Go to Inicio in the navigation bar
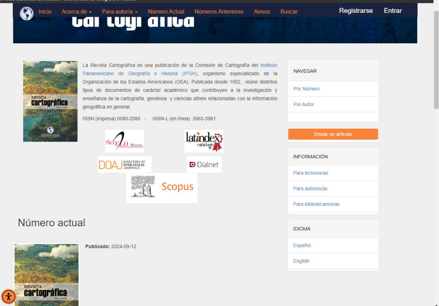 pos(45,12)
